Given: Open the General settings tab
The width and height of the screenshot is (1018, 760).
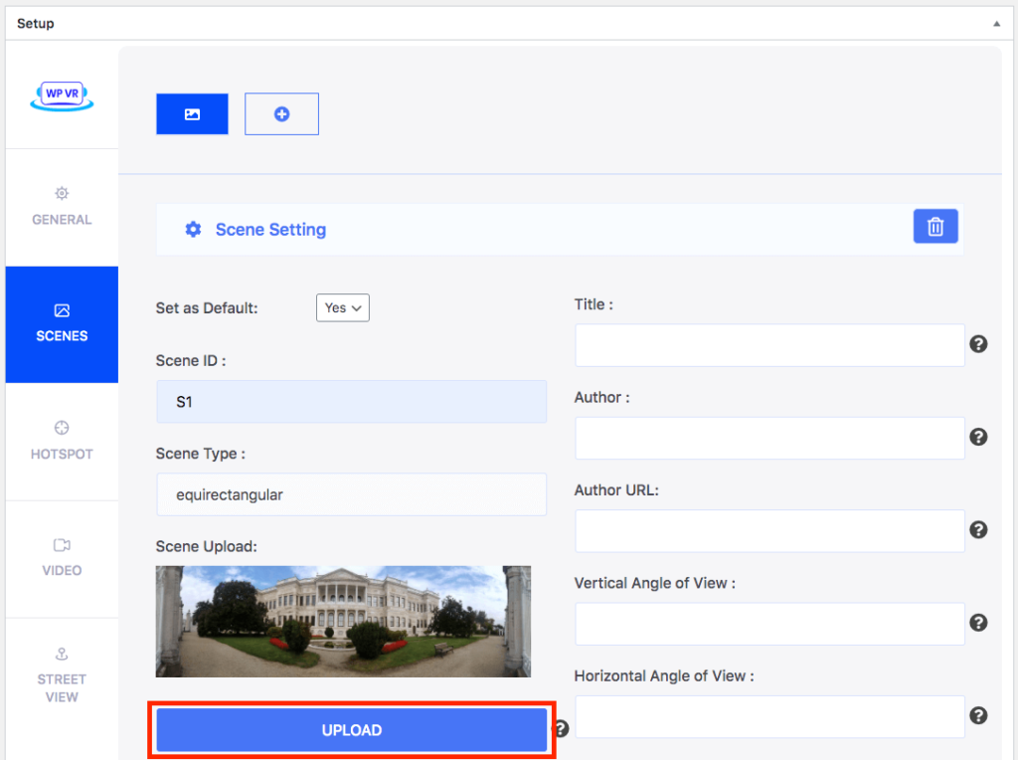Looking at the screenshot, I should (x=62, y=207).
